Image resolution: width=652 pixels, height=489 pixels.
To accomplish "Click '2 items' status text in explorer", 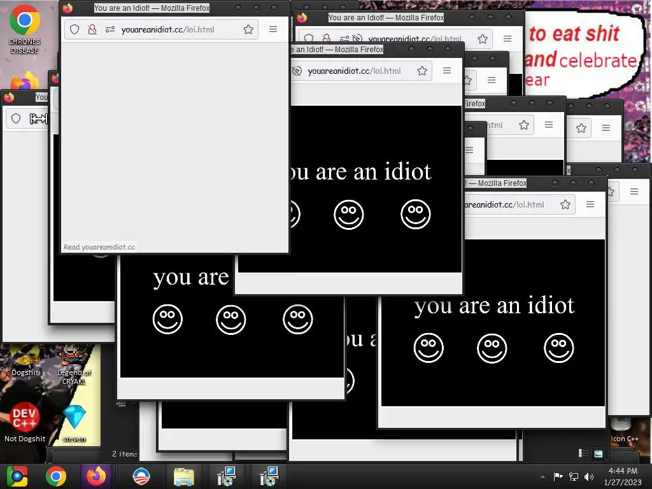I will tap(124, 453).
